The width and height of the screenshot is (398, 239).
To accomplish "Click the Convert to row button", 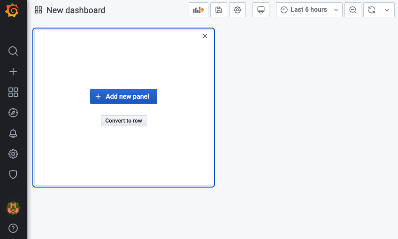I will click(123, 121).
